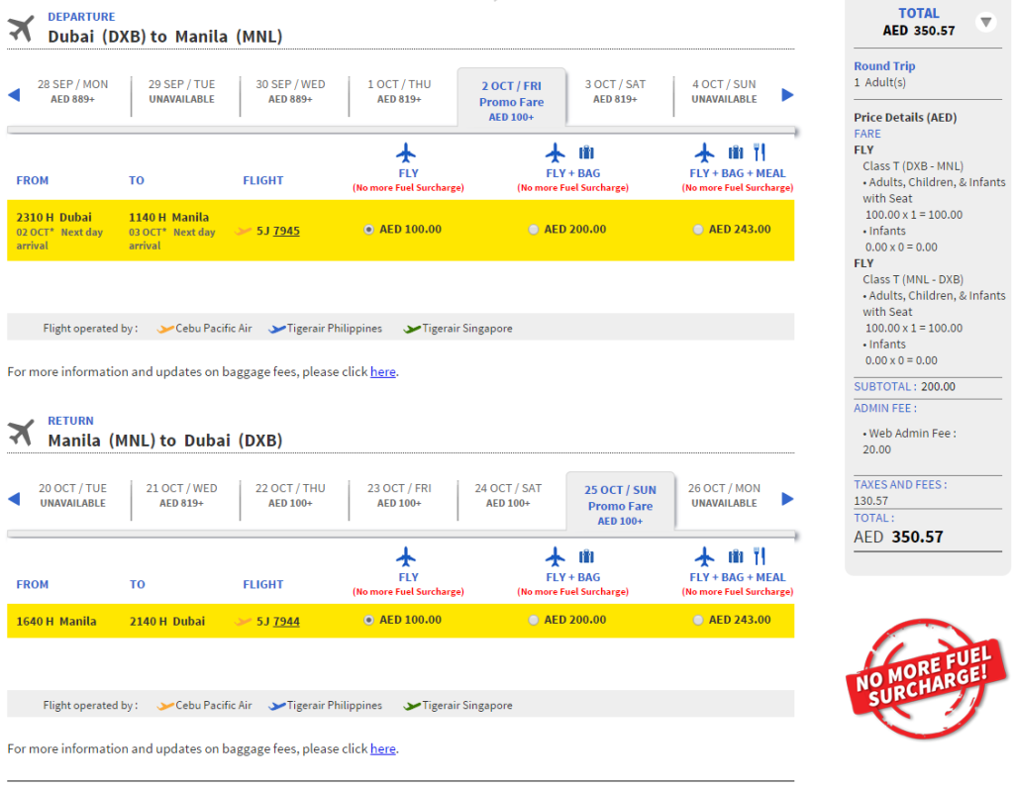Select AED 243.00 FLY + BAG + MEAL for departure
This screenshot has height=790, width=1014.
698,230
